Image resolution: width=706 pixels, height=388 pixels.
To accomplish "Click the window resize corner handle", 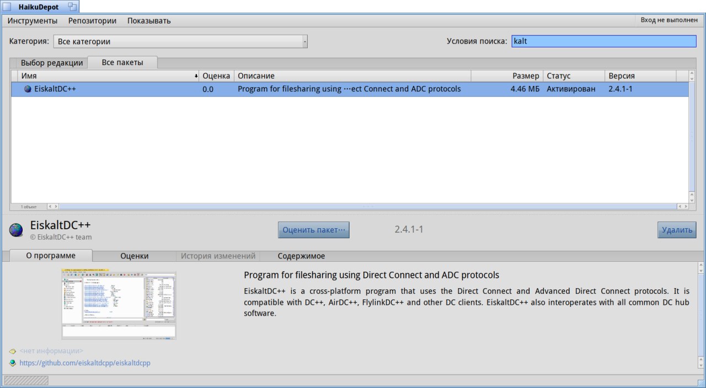I will coord(701,382).
